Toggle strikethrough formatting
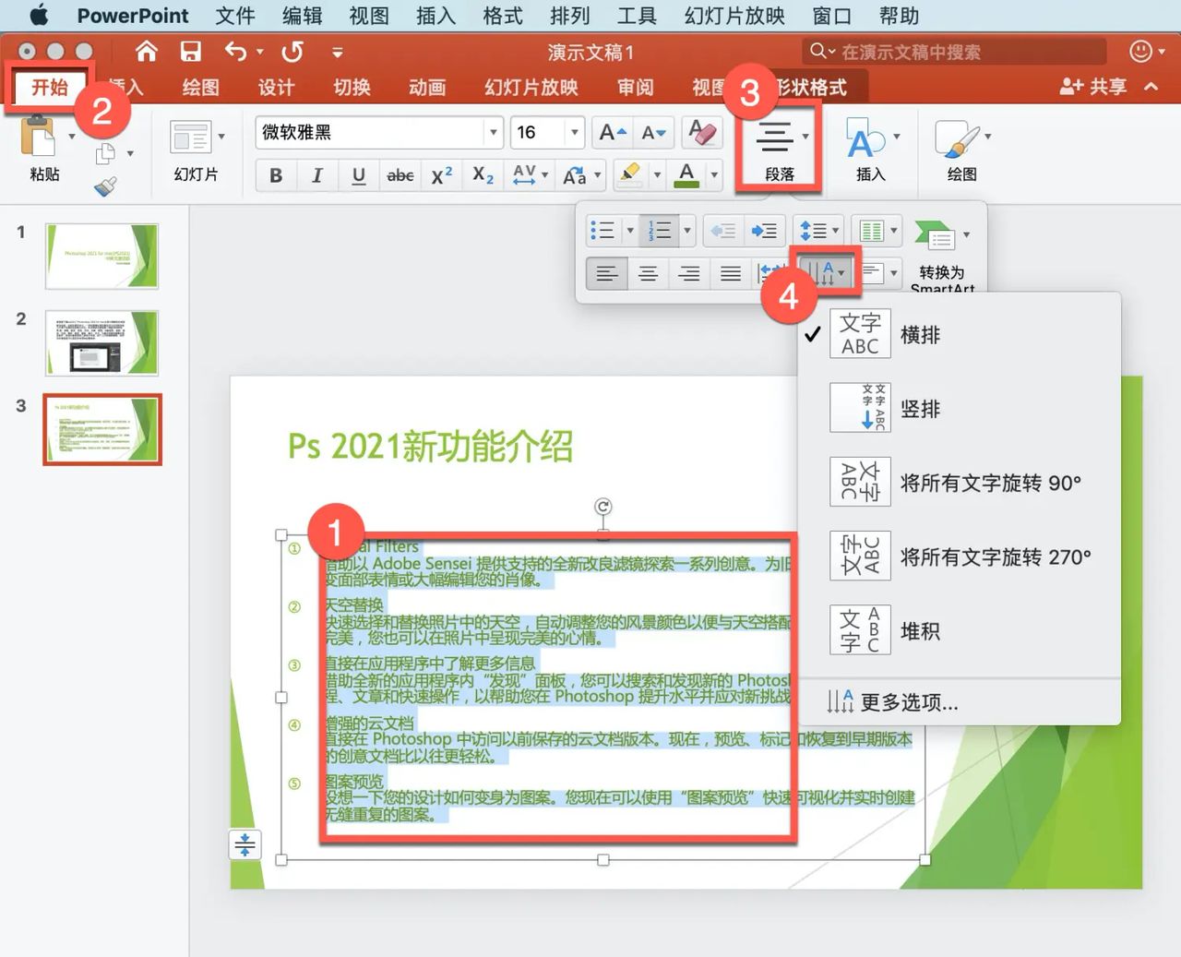Viewport: 1181px width, 957px height. pyautogui.click(x=400, y=175)
